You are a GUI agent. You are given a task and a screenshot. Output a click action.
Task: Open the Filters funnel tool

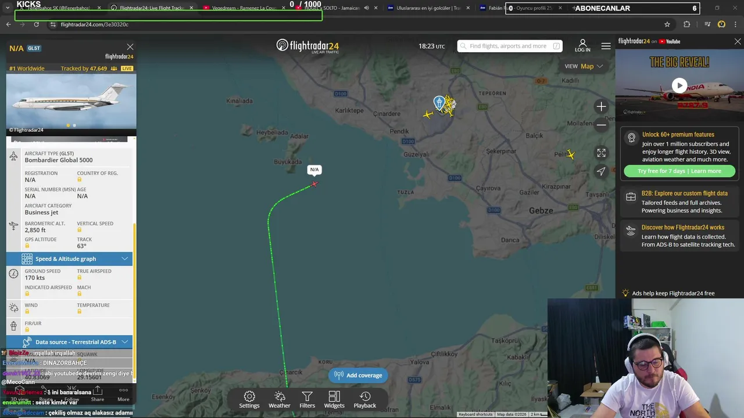pyautogui.click(x=307, y=399)
